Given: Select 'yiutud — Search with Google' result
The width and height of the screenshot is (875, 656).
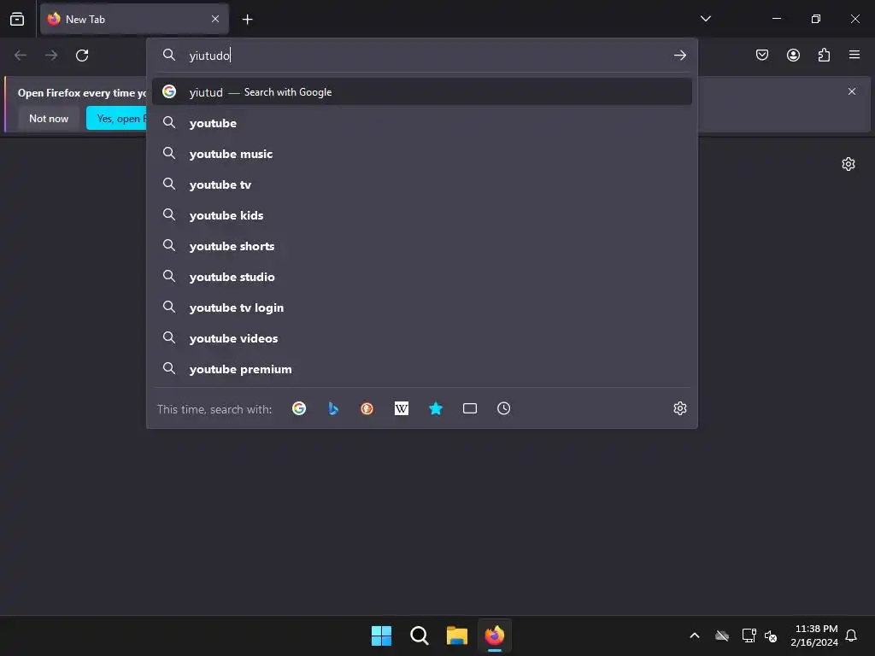Looking at the screenshot, I should (x=422, y=92).
